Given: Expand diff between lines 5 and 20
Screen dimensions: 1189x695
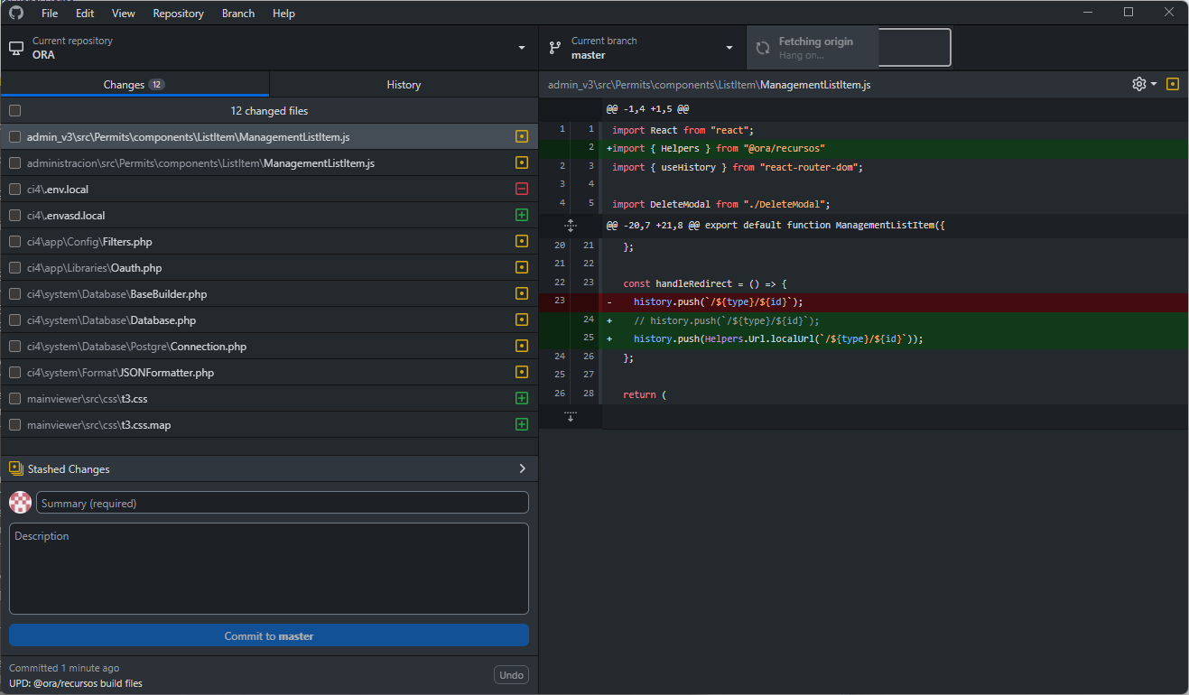Looking at the screenshot, I should 571,225.
